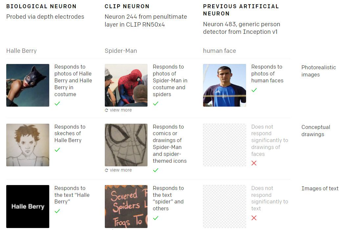Image resolution: width=344 pixels, height=230 pixels.
Task: Click the Spider-Man pencil drawing thumbnail
Action: click(x=126, y=145)
